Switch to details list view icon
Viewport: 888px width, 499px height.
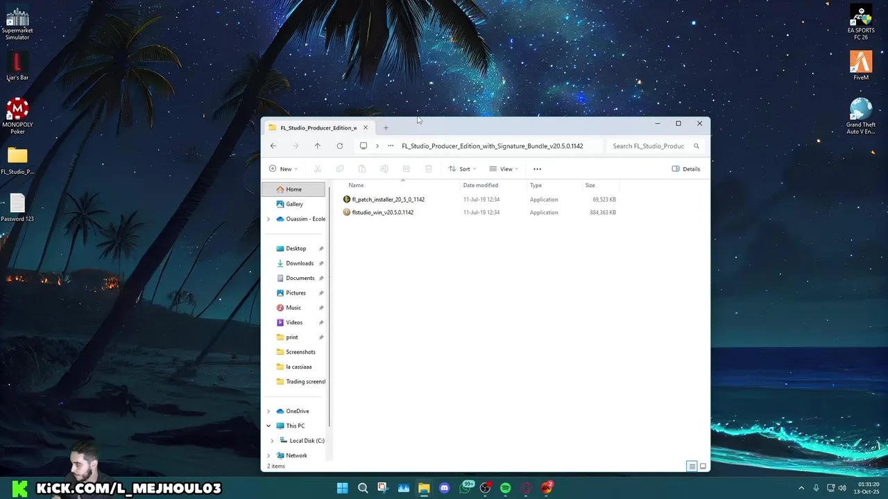[x=692, y=466]
